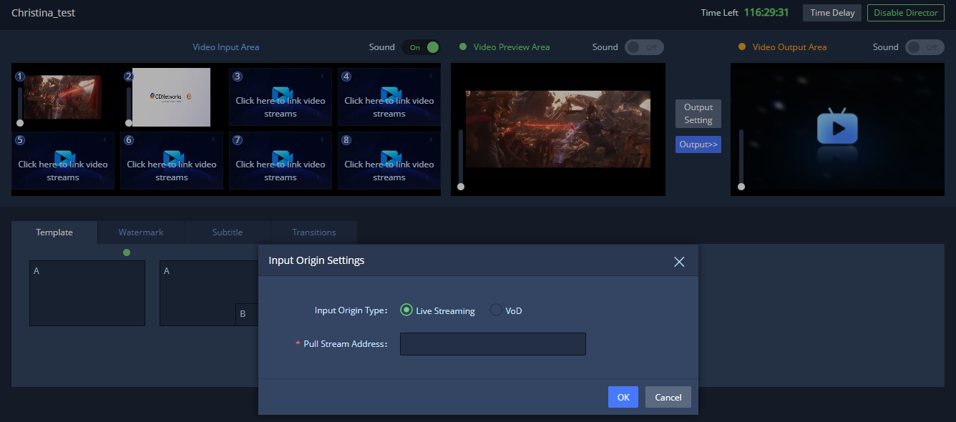
Task: Toggle the Video Input Area sound switch
Action: point(421,47)
